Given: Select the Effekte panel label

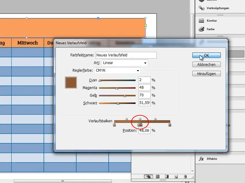Looking at the screenshot, I should click(x=212, y=159).
